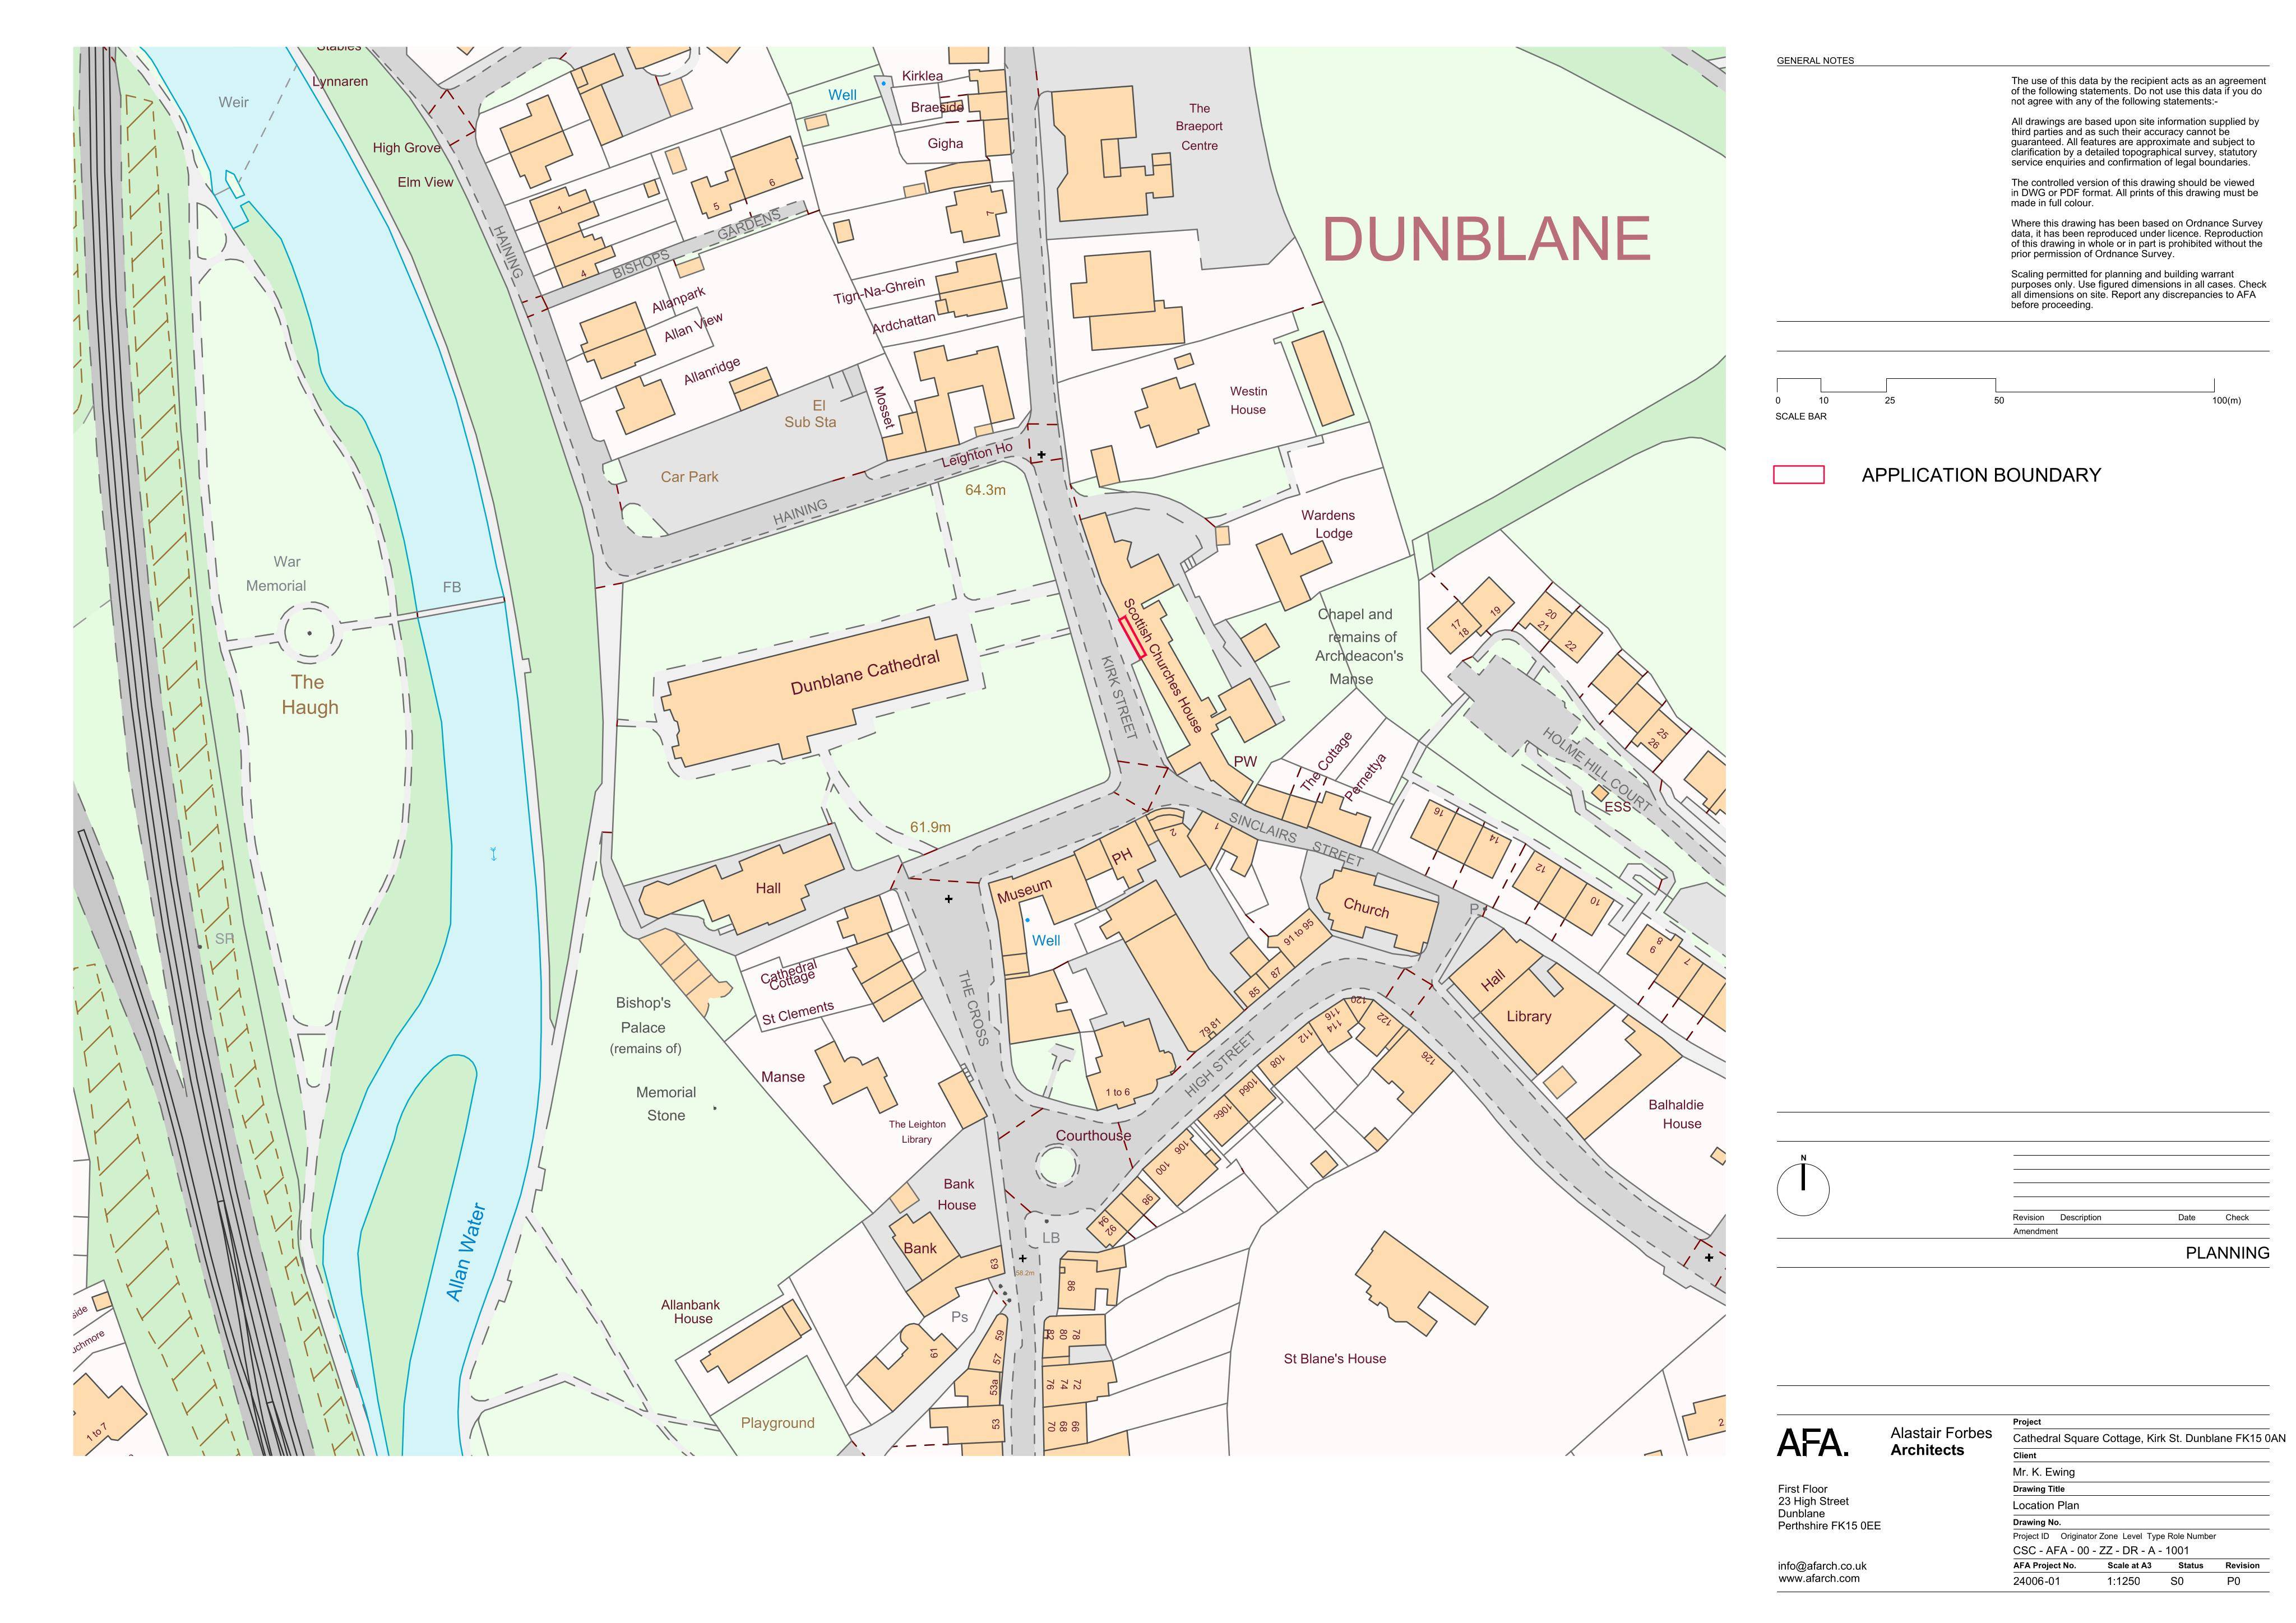This screenshot has height=1623, width=2296.
Task: Click the KIRK STREET road label
Action: 1119,697
